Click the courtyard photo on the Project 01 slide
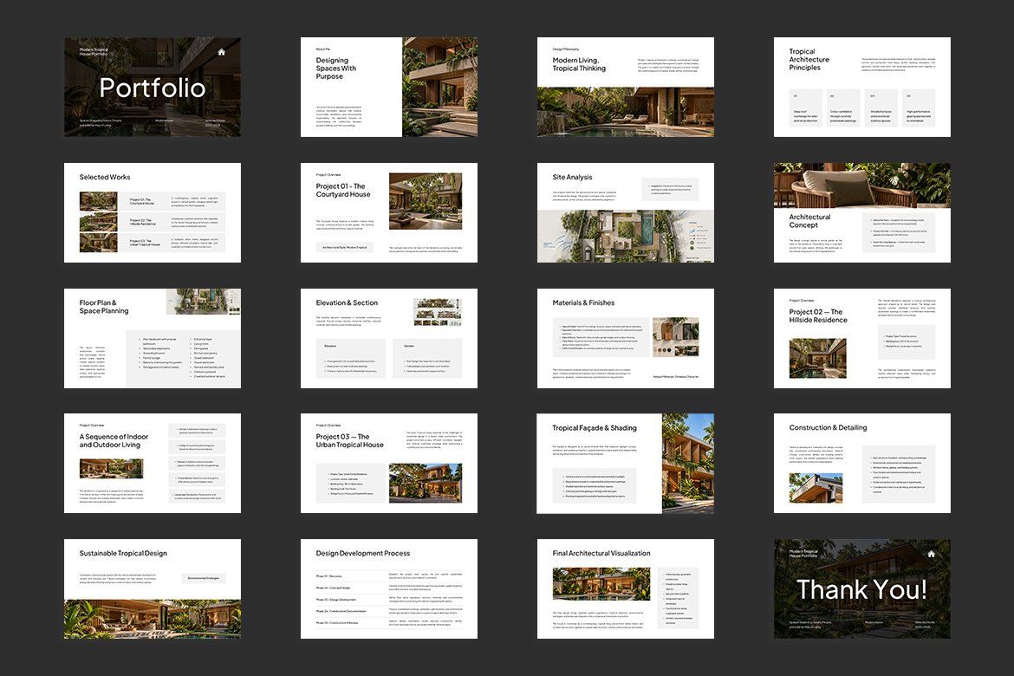Viewport: 1014px width, 676px height. [x=426, y=201]
